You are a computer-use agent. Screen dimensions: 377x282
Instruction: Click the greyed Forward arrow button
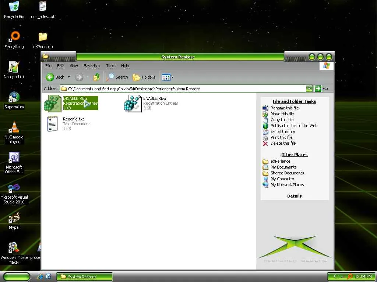tap(79, 77)
